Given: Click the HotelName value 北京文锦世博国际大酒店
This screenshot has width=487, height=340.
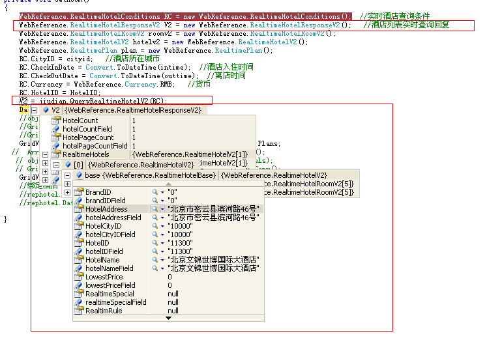Looking at the screenshot, I should [213, 260].
